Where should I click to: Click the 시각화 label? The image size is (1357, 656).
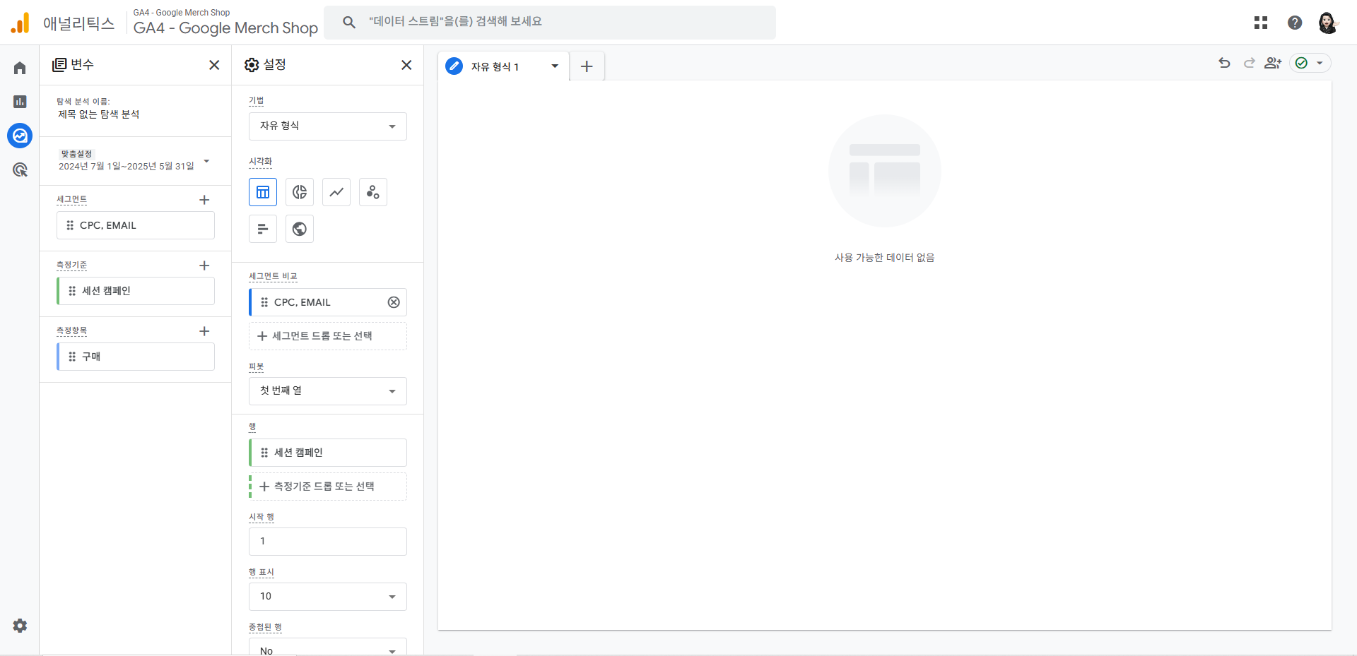click(260, 162)
